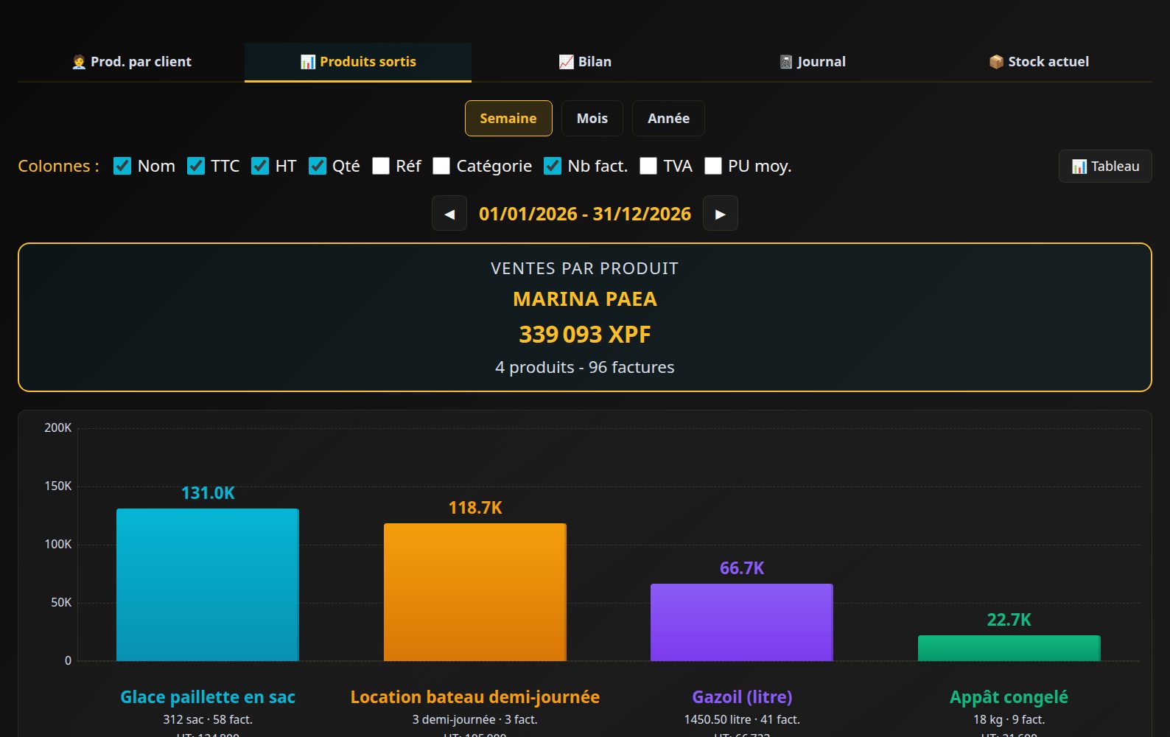Click the notebook icon on Journal
The image size is (1170, 737).
[x=786, y=62]
